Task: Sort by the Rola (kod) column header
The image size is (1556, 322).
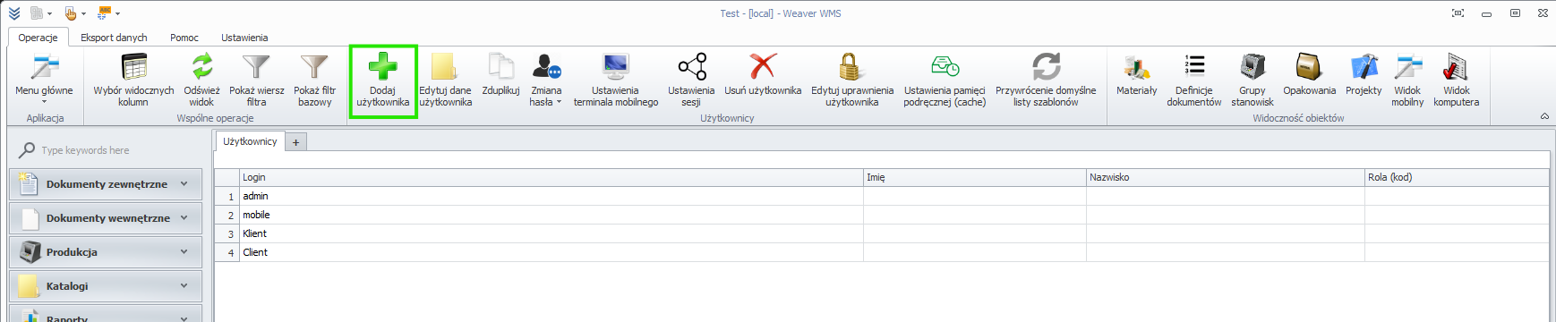Action: pyautogui.click(x=1457, y=177)
